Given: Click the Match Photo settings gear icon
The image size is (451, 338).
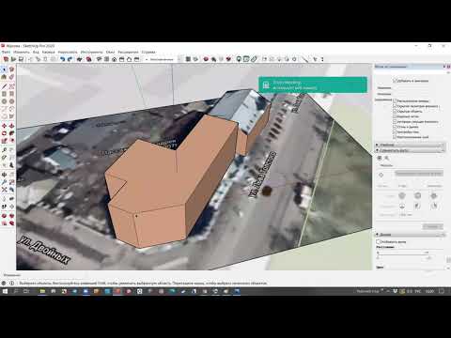Looking at the screenshot, I should [x=387, y=158].
